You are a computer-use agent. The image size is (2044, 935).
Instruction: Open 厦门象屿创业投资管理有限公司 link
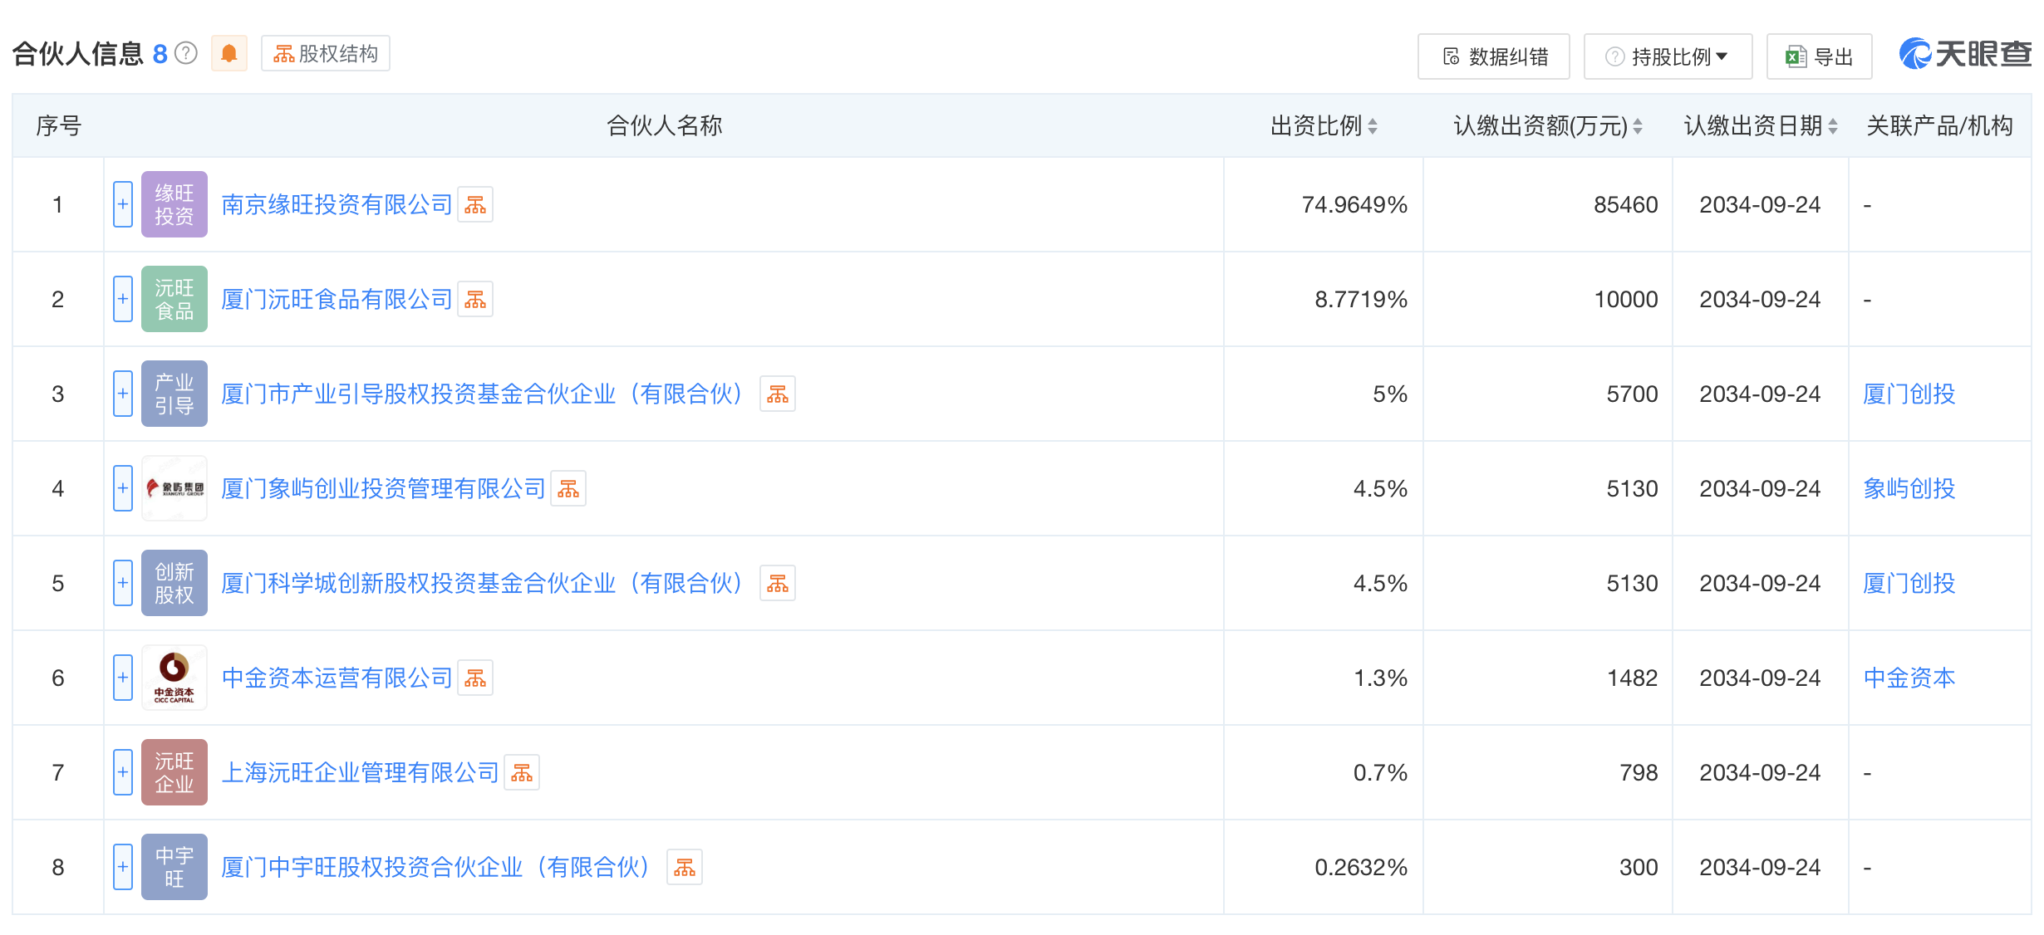click(x=383, y=488)
